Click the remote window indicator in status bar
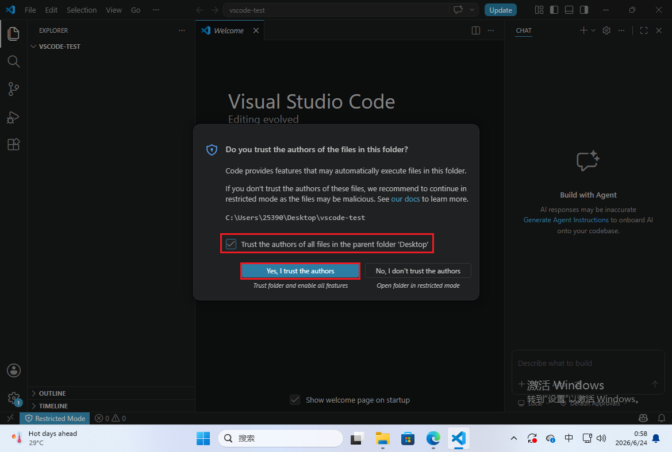Image resolution: width=672 pixels, height=452 pixels. [10, 418]
